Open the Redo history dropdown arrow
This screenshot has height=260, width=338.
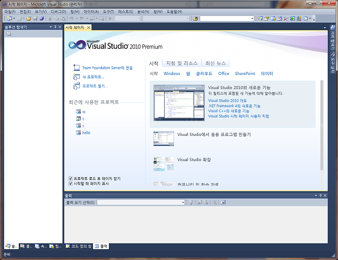(87, 19)
